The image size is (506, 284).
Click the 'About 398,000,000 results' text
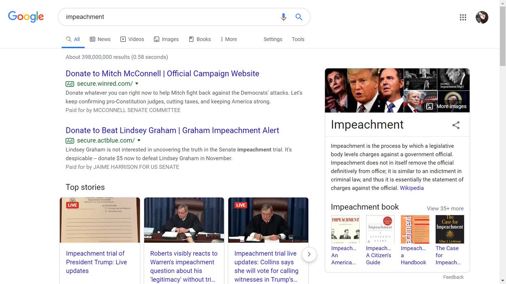click(117, 57)
